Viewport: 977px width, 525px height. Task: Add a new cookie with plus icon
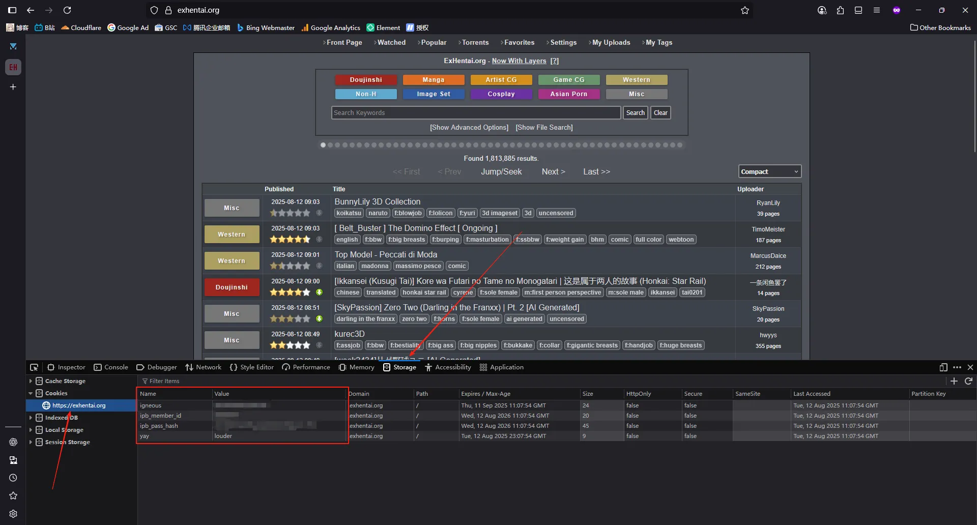[x=954, y=381]
